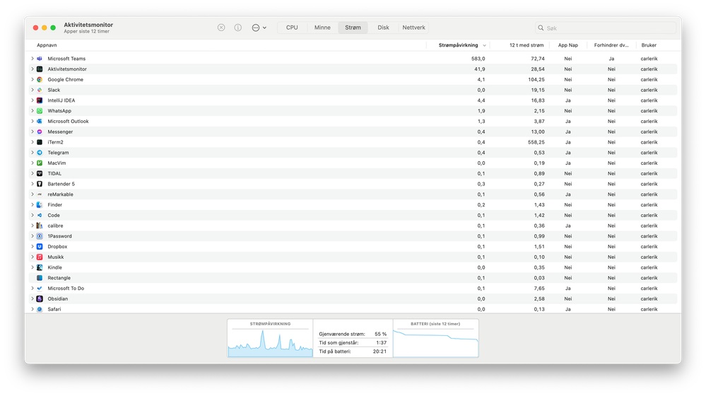Sort by Forhindrer dv... column header
Image resolution: width=706 pixels, height=396 pixels.
611,45
